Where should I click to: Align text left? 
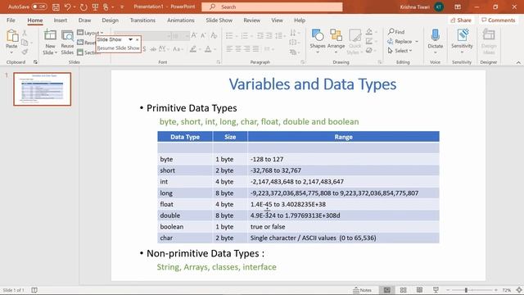coord(229,49)
